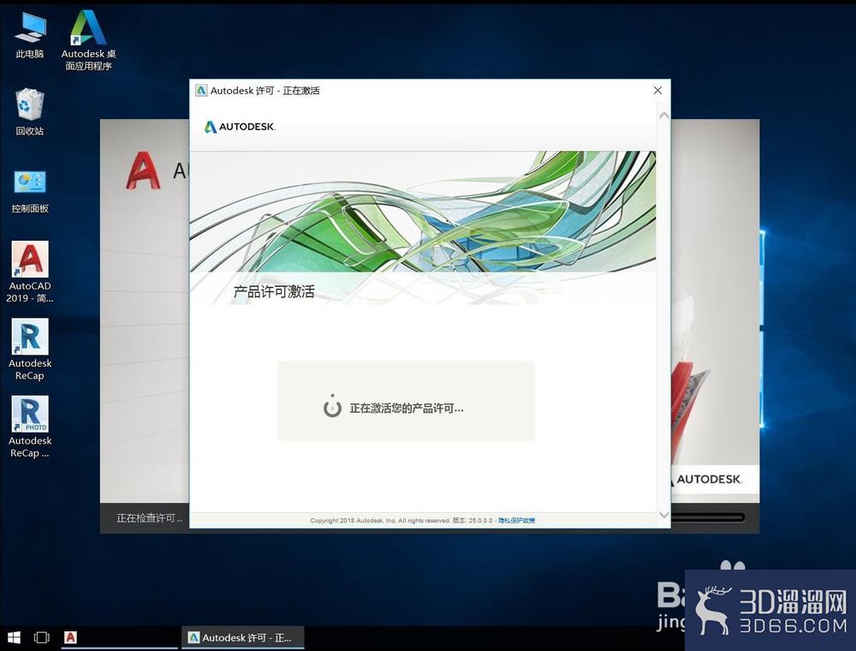Click the red AutoCAD logo on splash screen
The image size is (856, 651).
tap(143, 171)
